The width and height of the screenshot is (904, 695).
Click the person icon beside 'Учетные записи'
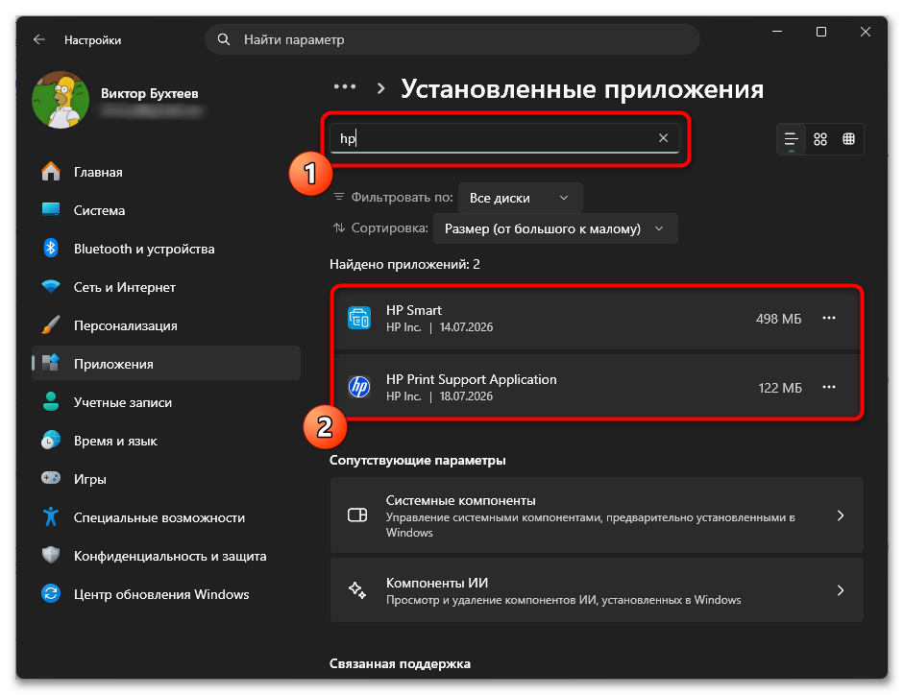[51, 401]
